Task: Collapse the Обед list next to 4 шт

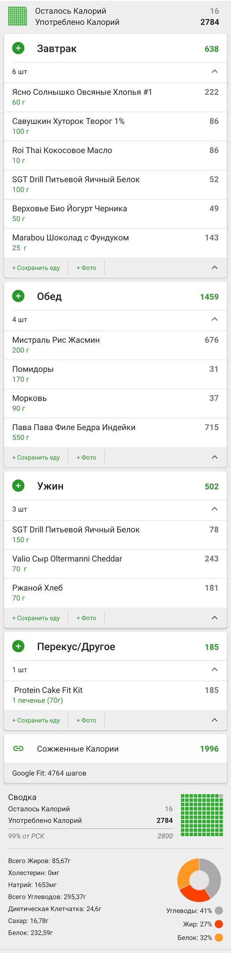Action: (x=215, y=319)
